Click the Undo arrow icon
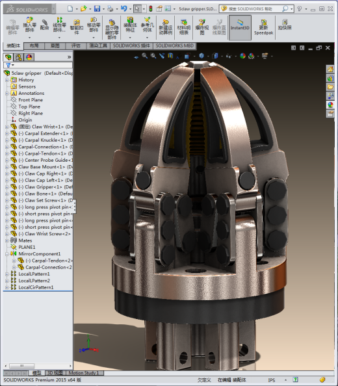This screenshot has width=338, height=386. coord(124,9)
